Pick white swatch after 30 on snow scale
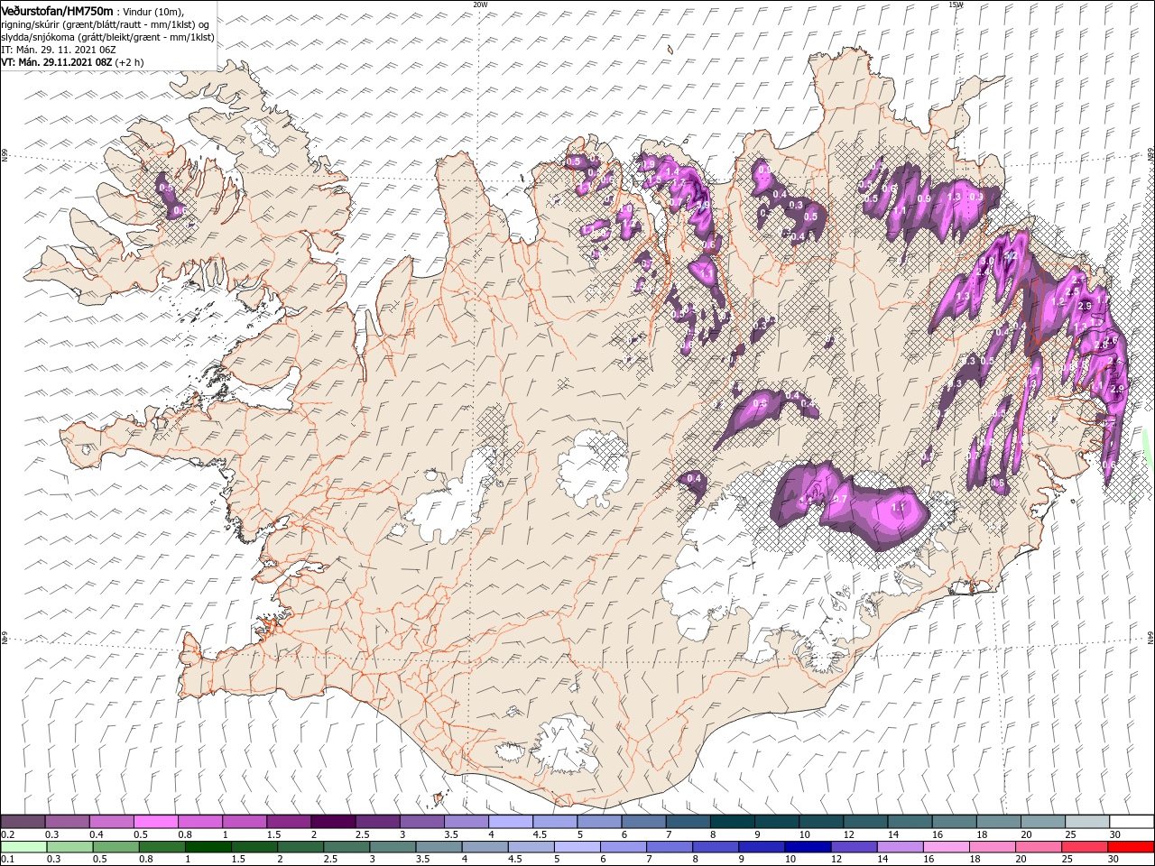The width and height of the screenshot is (1155, 866). click(1132, 822)
